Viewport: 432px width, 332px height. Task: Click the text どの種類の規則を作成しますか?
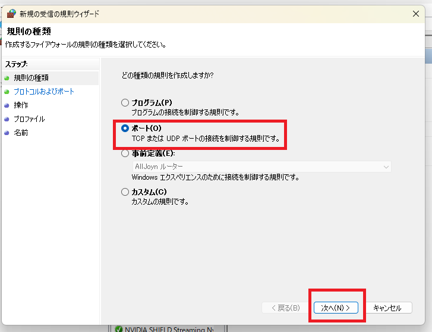pos(168,76)
